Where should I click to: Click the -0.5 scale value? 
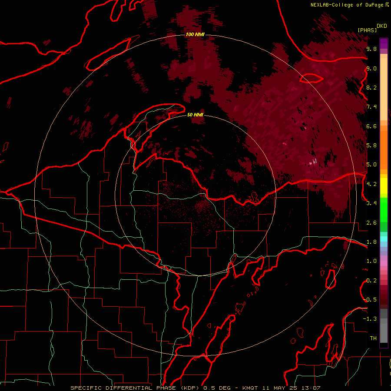point(370,300)
